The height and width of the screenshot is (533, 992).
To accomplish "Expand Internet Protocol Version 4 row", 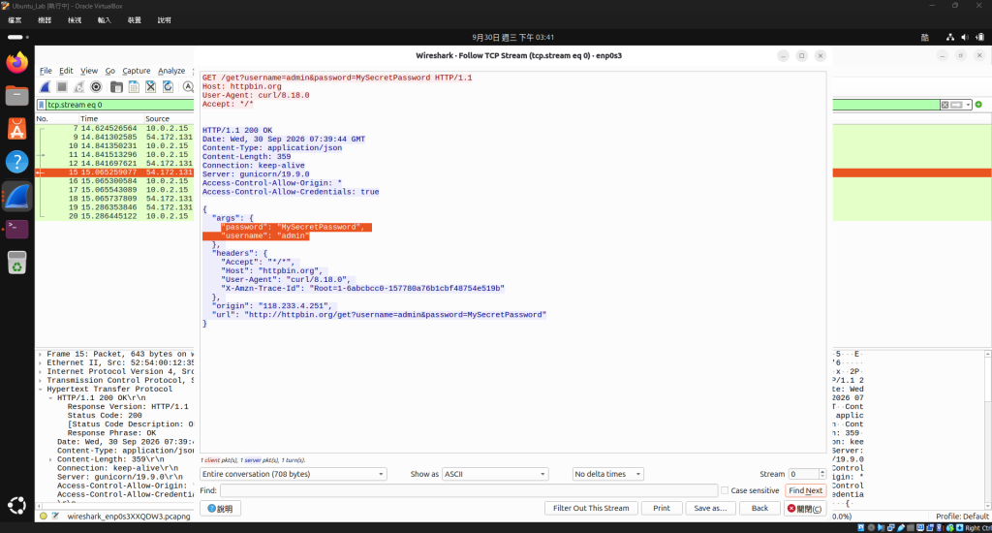I will (41, 372).
